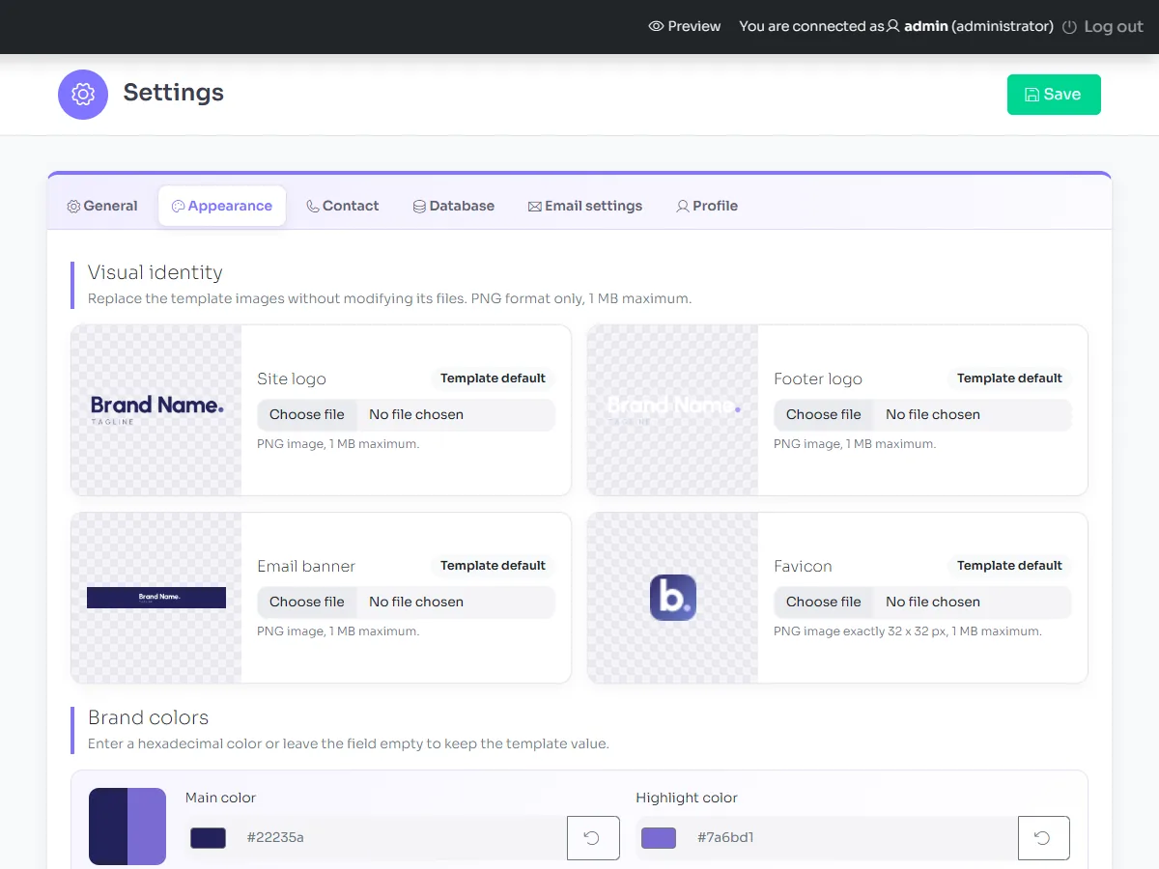This screenshot has height=869, width=1159.
Task: Click the Site logo label
Action: coord(292,379)
